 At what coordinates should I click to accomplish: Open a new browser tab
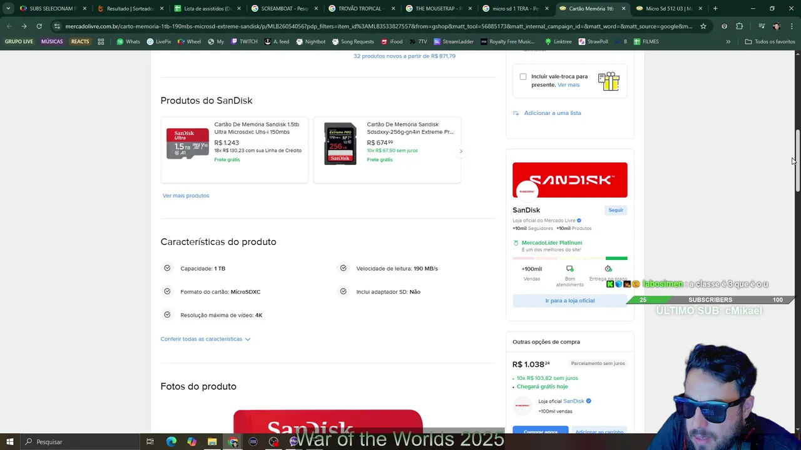(x=715, y=9)
